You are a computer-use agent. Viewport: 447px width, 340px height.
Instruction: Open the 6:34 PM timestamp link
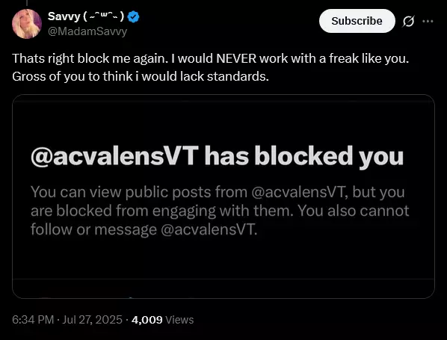pos(33,320)
